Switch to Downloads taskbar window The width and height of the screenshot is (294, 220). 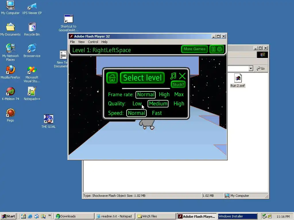74,216
